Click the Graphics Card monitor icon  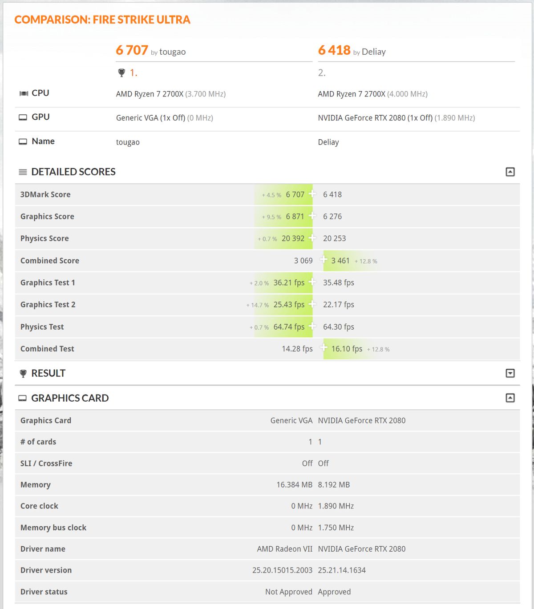pyautogui.click(x=22, y=398)
